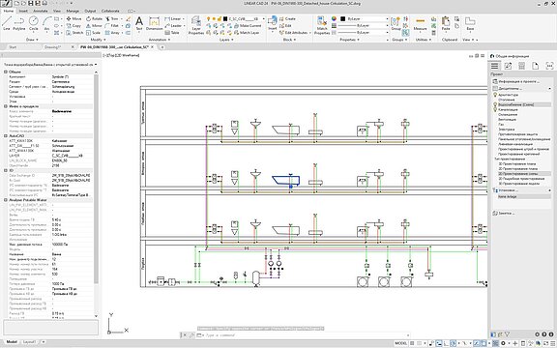Open the ByLayer color dropdown

point(387,18)
